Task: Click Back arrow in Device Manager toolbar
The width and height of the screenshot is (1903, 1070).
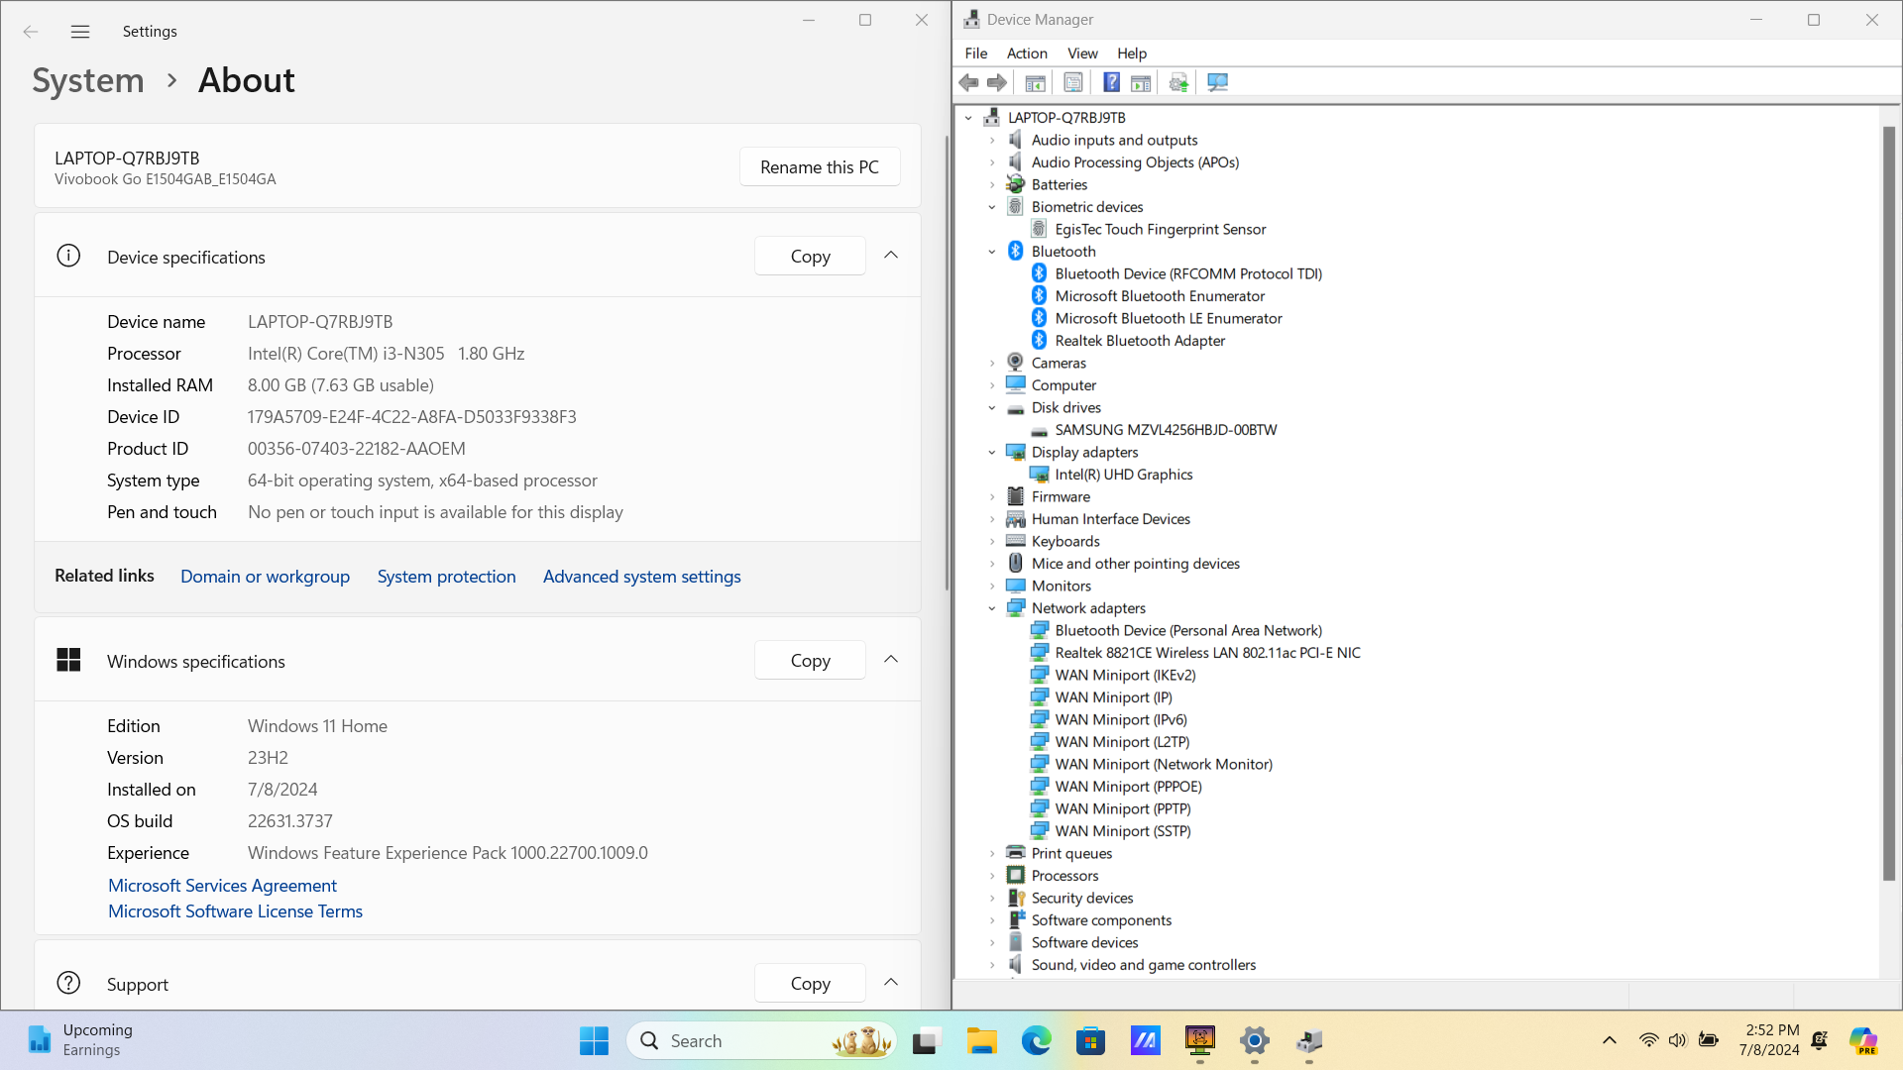Action: pyautogui.click(x=968, y=83)
